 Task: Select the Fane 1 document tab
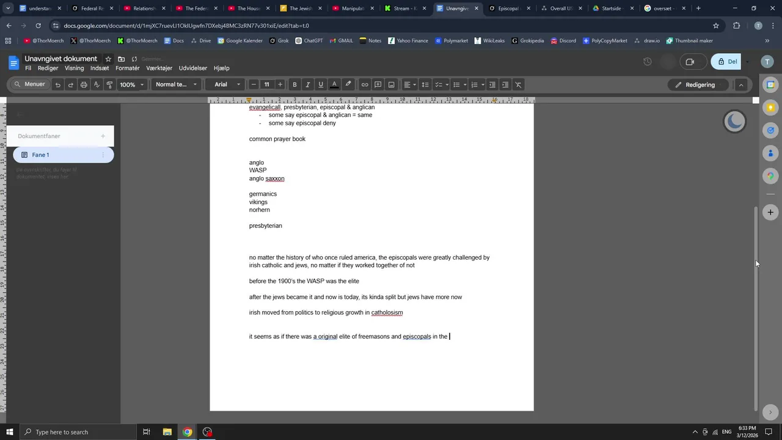pyautogui.click(x=64, y=155)
